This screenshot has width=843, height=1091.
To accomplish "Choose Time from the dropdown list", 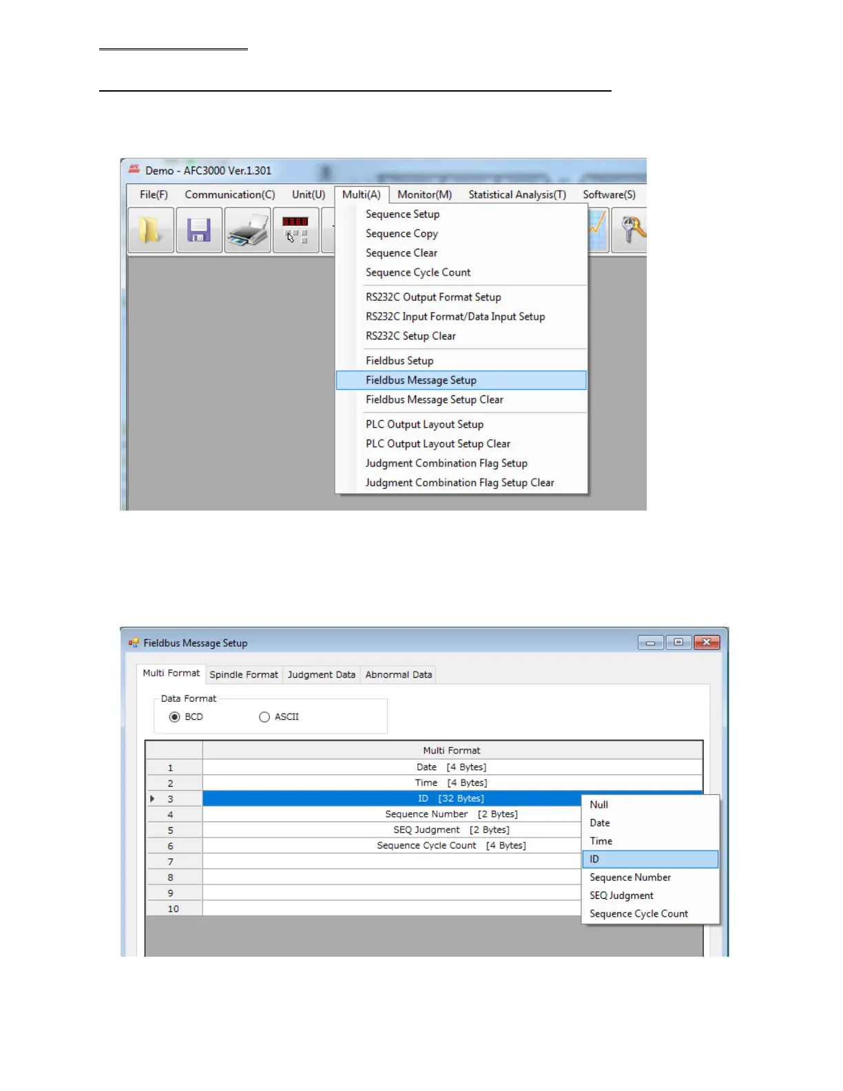I will click(x=650, y=841).
